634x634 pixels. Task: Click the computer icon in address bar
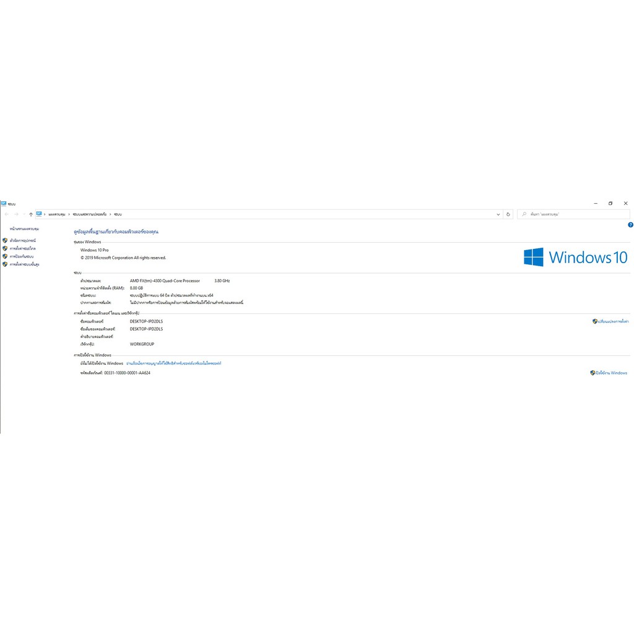click(39, 214)
